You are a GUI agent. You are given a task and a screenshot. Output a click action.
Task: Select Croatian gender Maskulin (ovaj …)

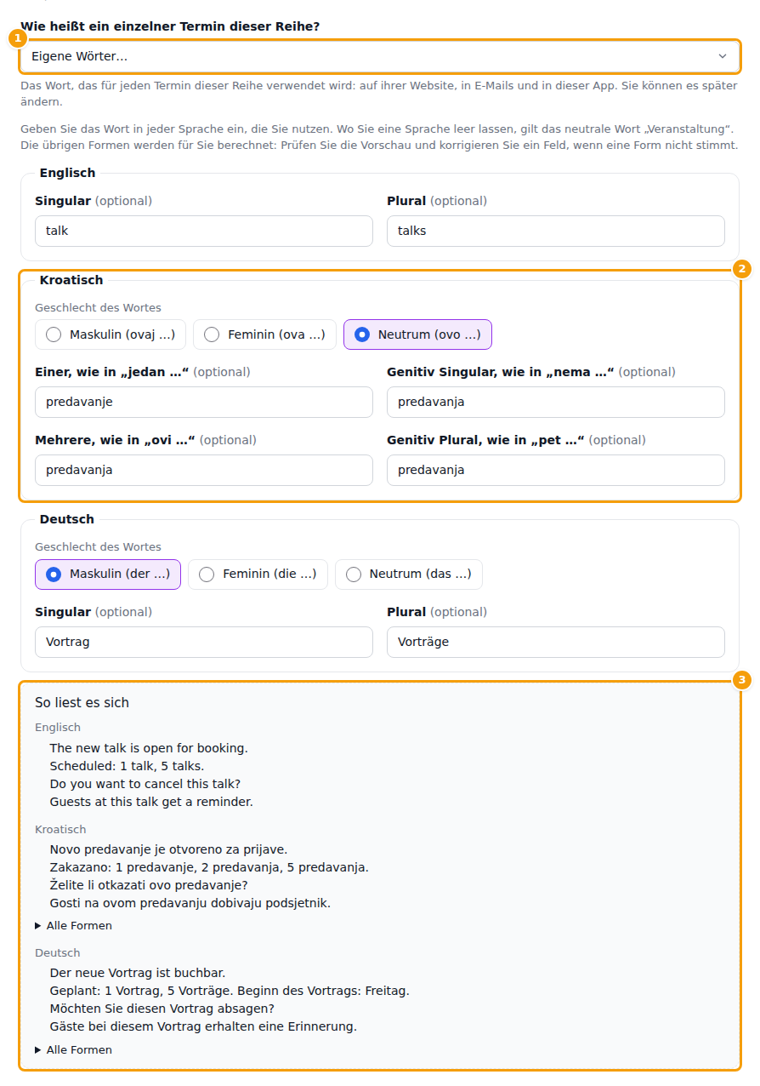111,334
